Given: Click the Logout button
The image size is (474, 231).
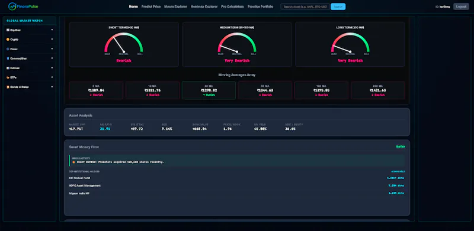Looking at the screenshot, I should [461, 6].
